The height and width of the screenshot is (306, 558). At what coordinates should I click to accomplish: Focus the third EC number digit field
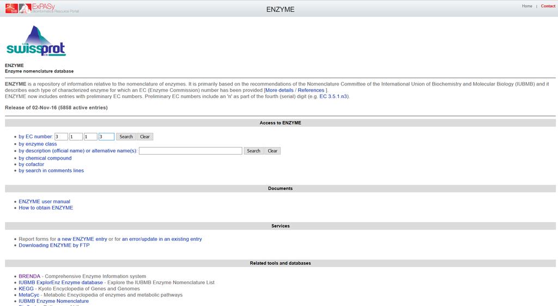(90, 137)
